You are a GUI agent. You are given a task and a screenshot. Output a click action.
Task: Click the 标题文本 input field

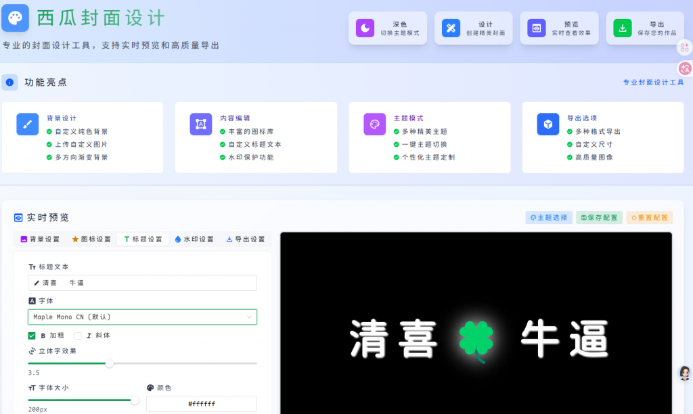[142, 283]
